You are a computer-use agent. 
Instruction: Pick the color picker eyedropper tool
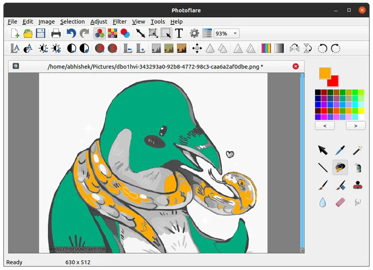(x=340, y=150)
